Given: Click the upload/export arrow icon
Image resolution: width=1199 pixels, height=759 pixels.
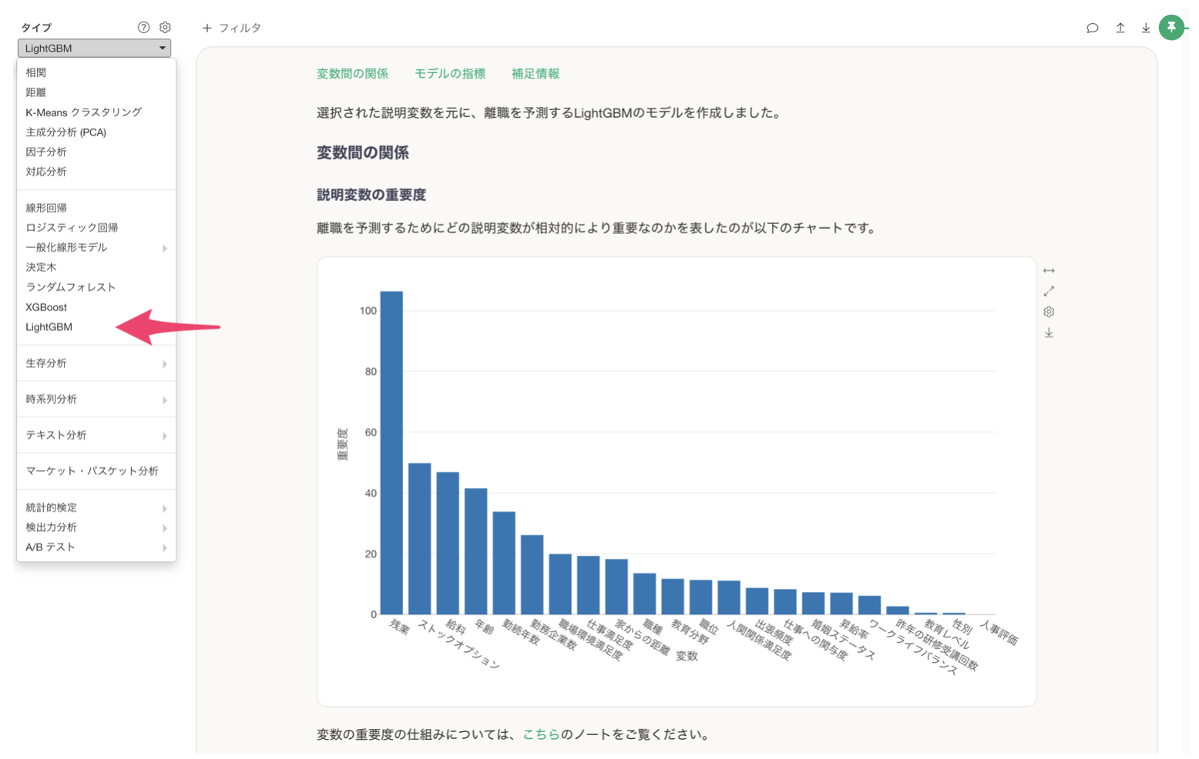Looking at the screenshot, I should click(x=1120, y=28).
